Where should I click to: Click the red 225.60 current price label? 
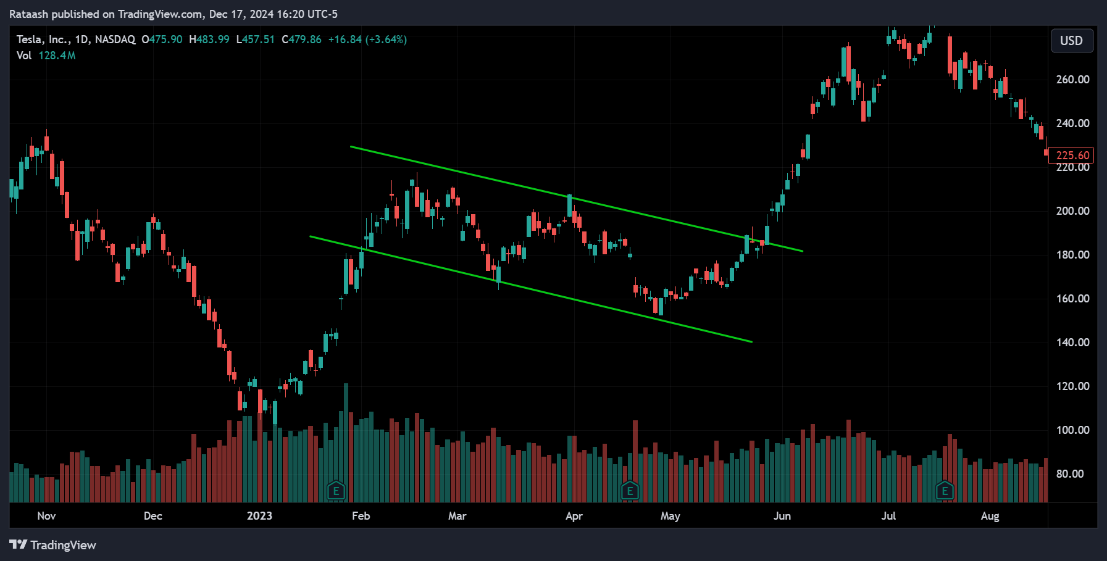point(1071,155)
